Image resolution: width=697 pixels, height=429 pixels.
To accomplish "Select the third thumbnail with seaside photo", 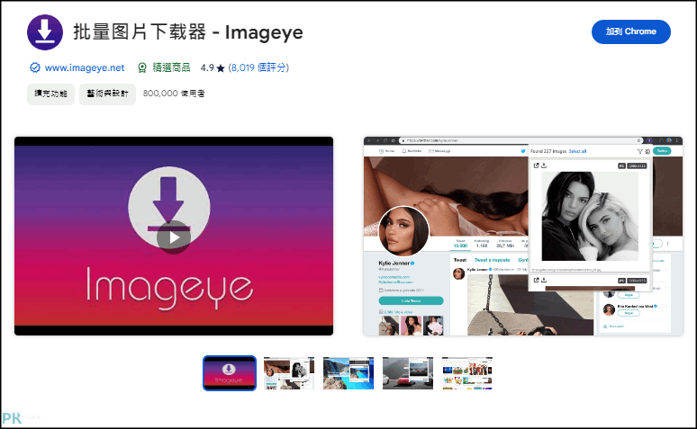I will point(348,373).
